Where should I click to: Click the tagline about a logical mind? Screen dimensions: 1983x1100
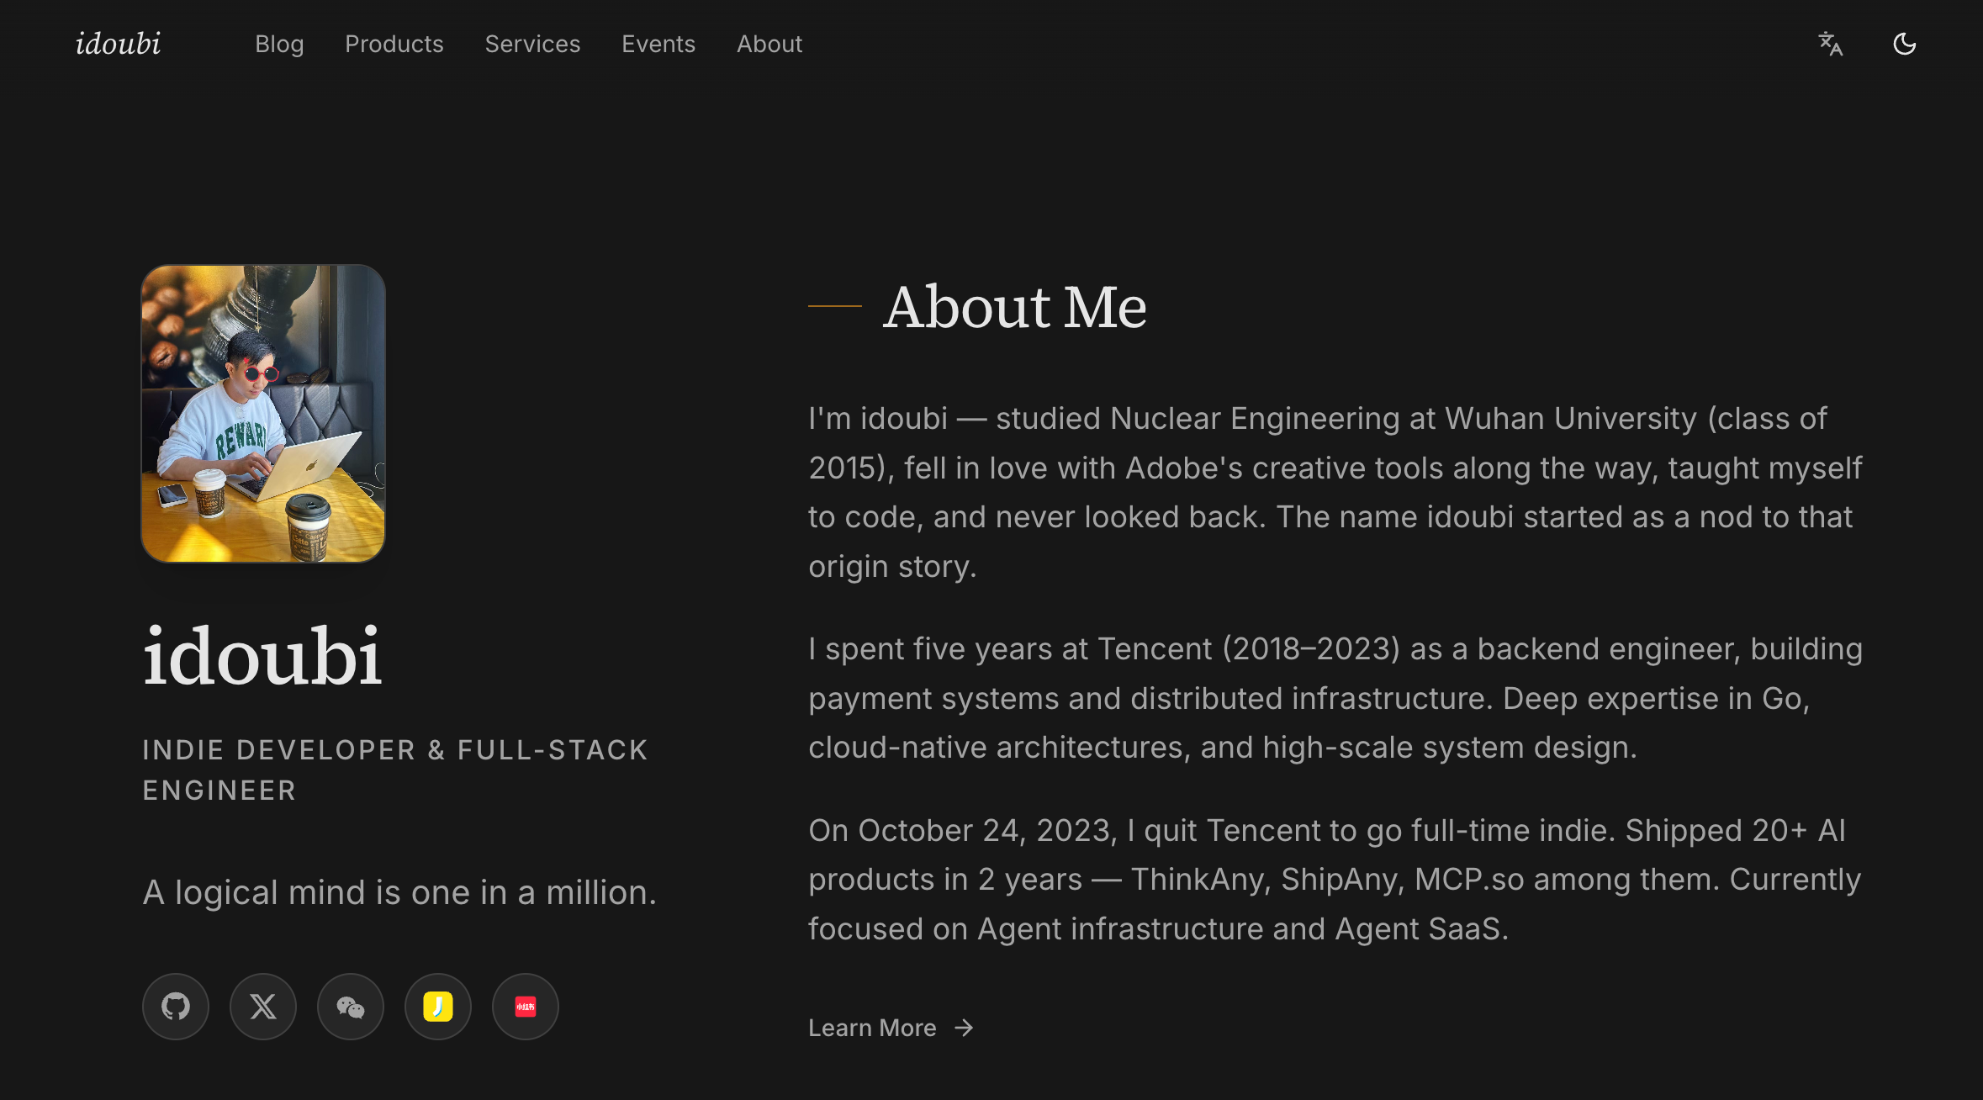click(x=399, y=892)
